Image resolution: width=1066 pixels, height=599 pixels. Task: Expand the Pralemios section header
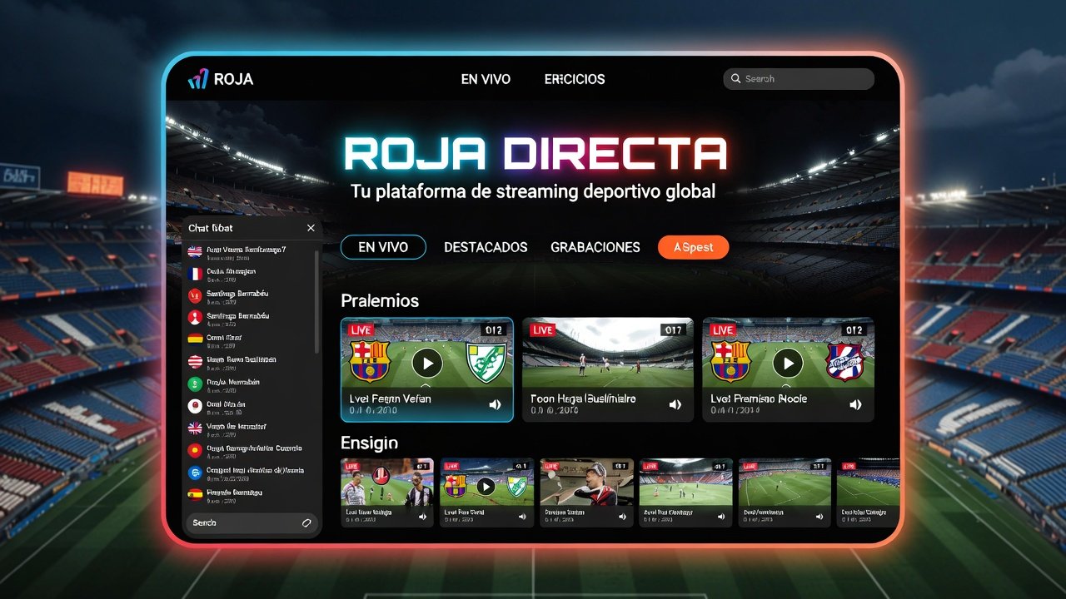(x=380, y=301)
